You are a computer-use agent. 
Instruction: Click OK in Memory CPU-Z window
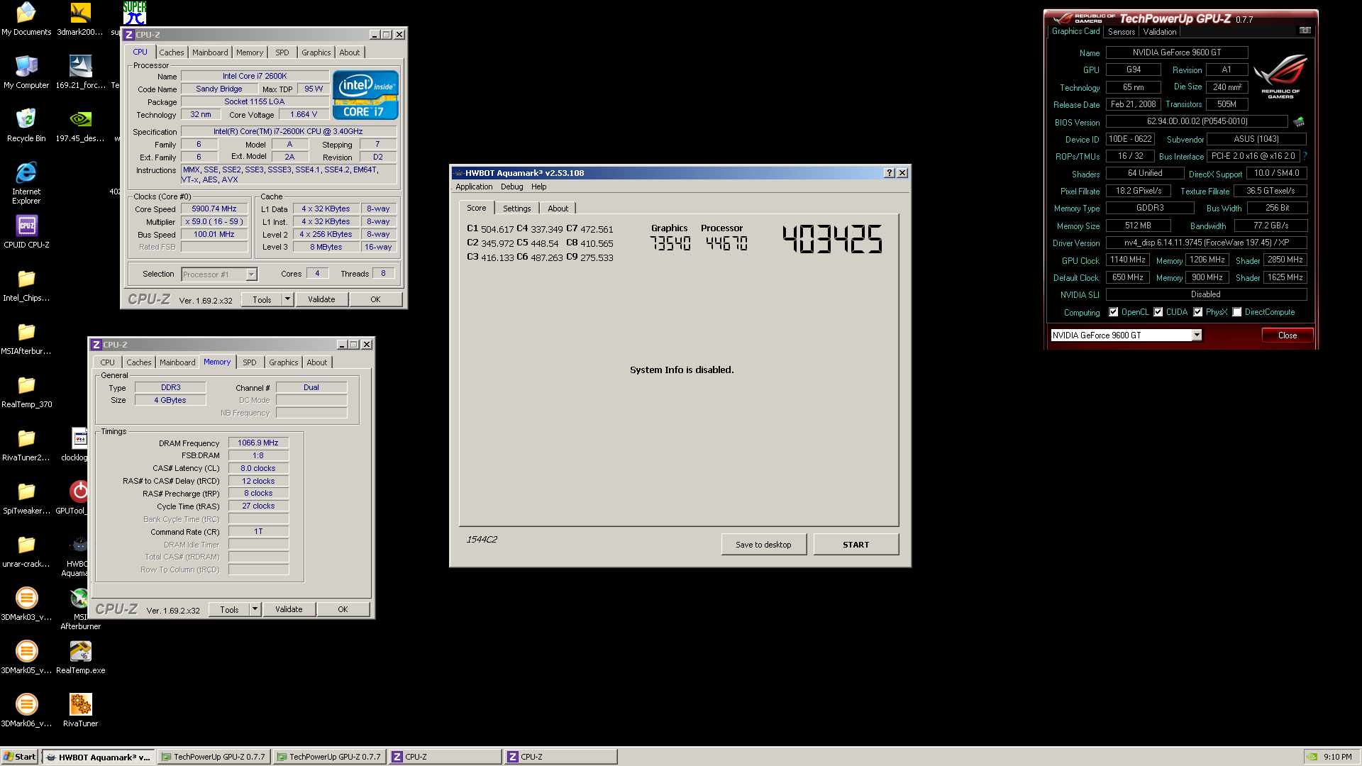343,609
